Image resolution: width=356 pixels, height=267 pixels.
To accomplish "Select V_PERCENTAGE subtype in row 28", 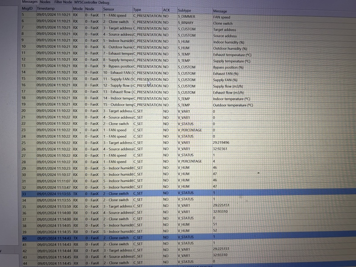I will pyautogui.click(x=190, y=161).
